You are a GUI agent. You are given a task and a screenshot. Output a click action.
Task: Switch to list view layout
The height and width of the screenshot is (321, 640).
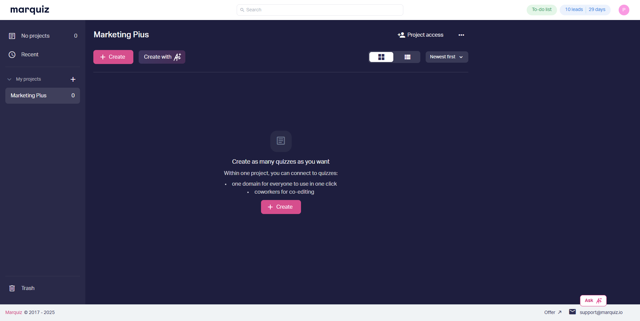(x=407, y=57)
